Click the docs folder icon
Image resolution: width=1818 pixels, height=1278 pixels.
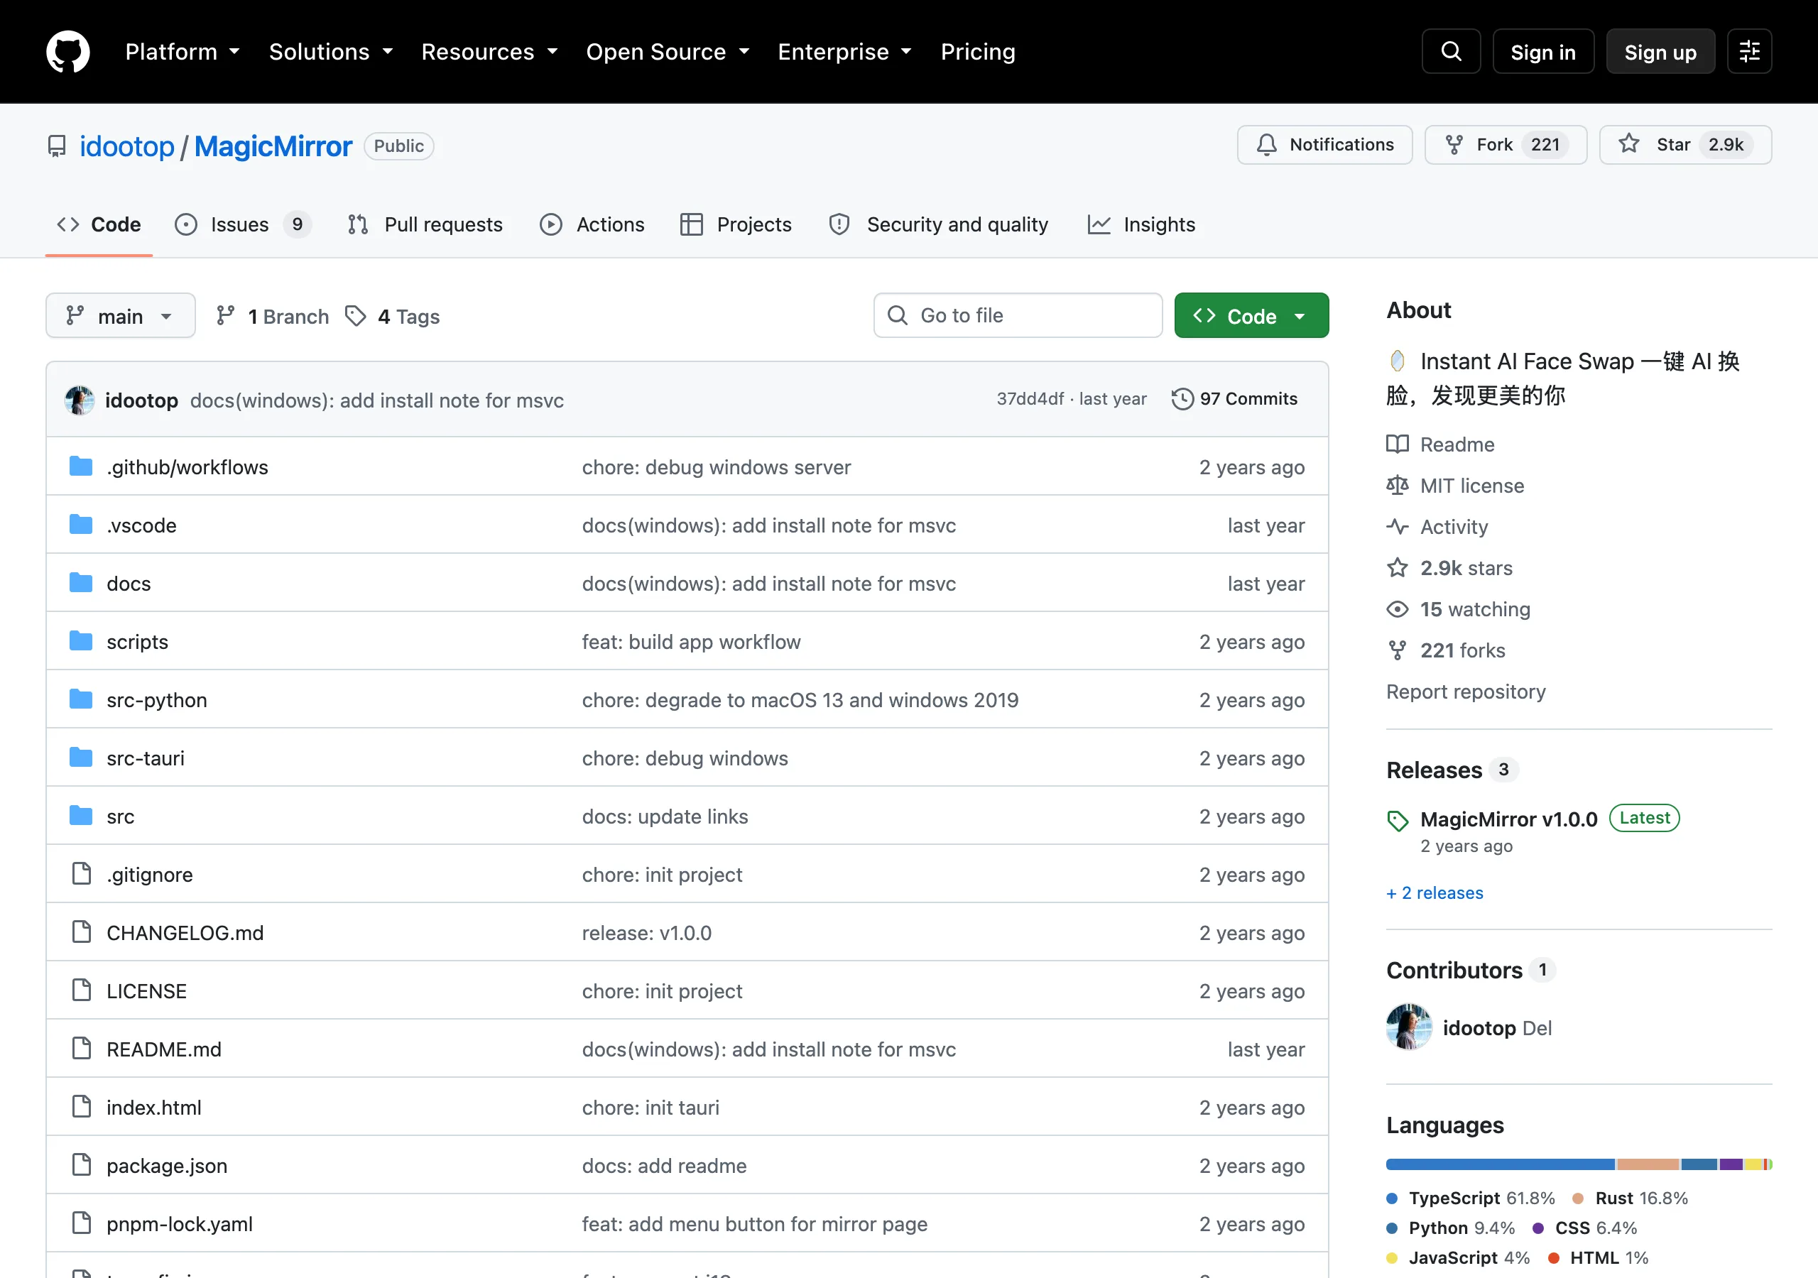[x=81, y=583]
